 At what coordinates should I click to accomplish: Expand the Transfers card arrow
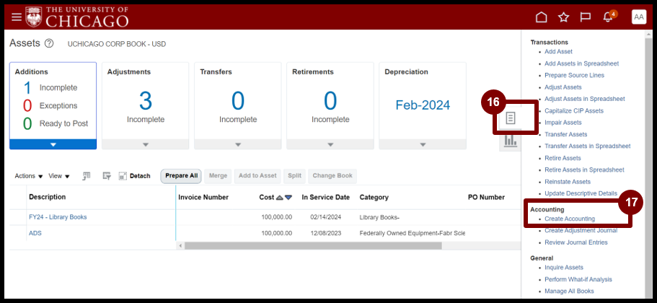238,144
